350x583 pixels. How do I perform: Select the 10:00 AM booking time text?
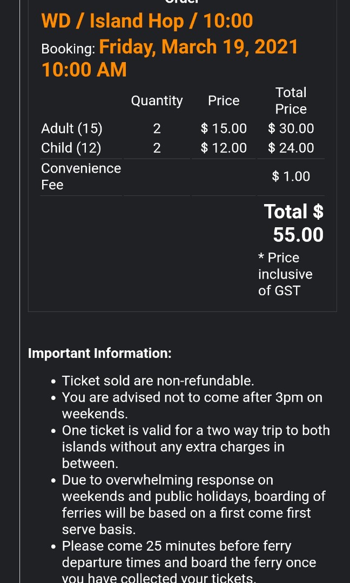[84, 70]
